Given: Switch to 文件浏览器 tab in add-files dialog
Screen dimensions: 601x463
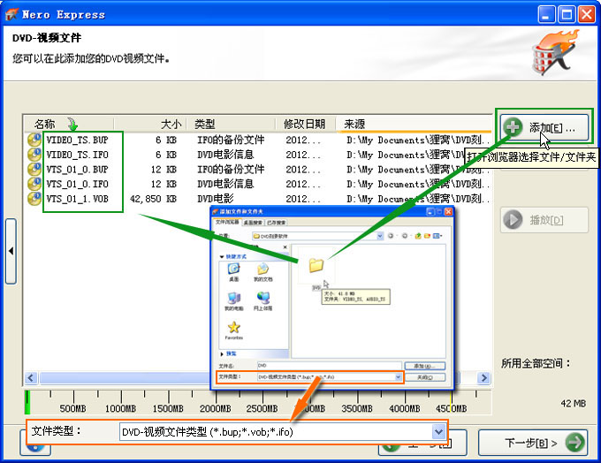Looking at the screenshot, I should click(227, 222).
